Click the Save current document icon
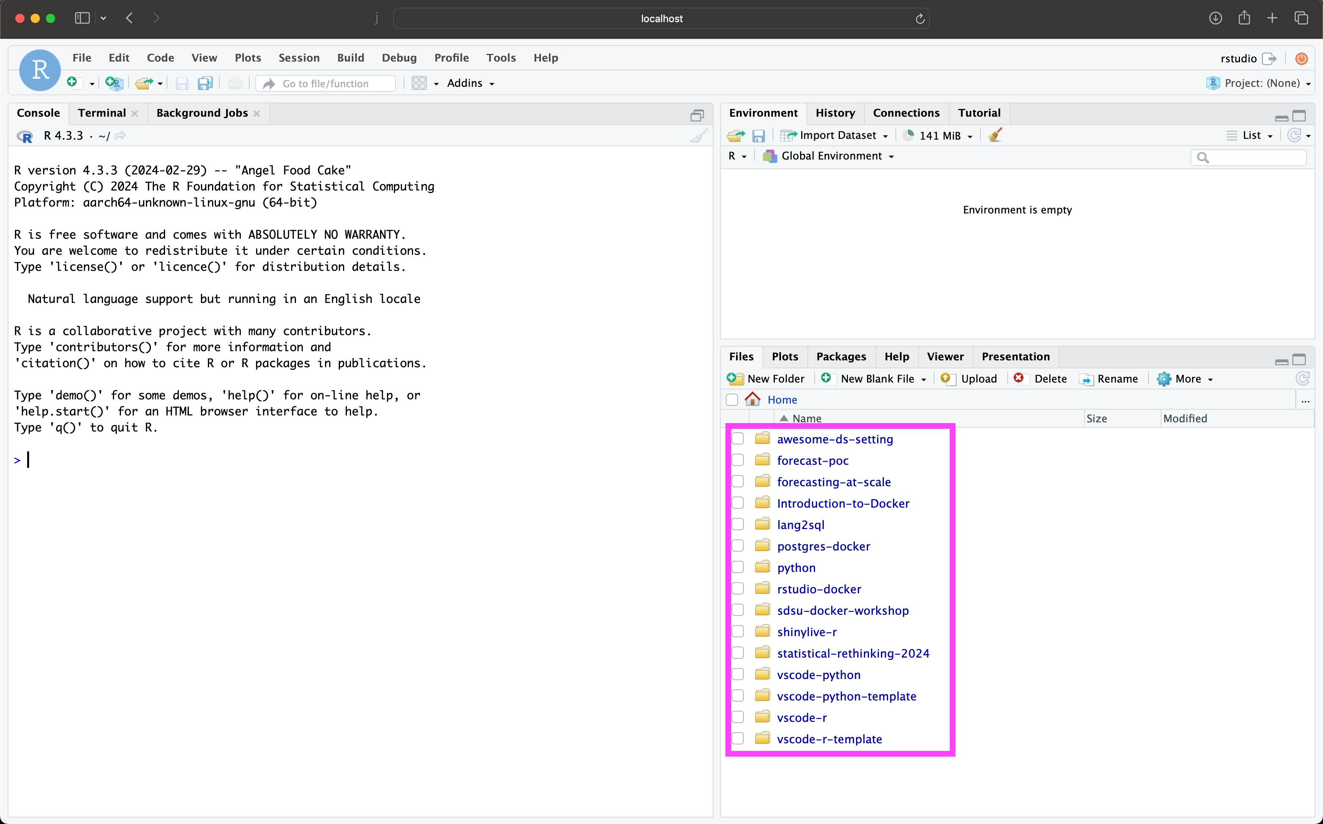This screenshot has width=1323, height=824. 182,83
